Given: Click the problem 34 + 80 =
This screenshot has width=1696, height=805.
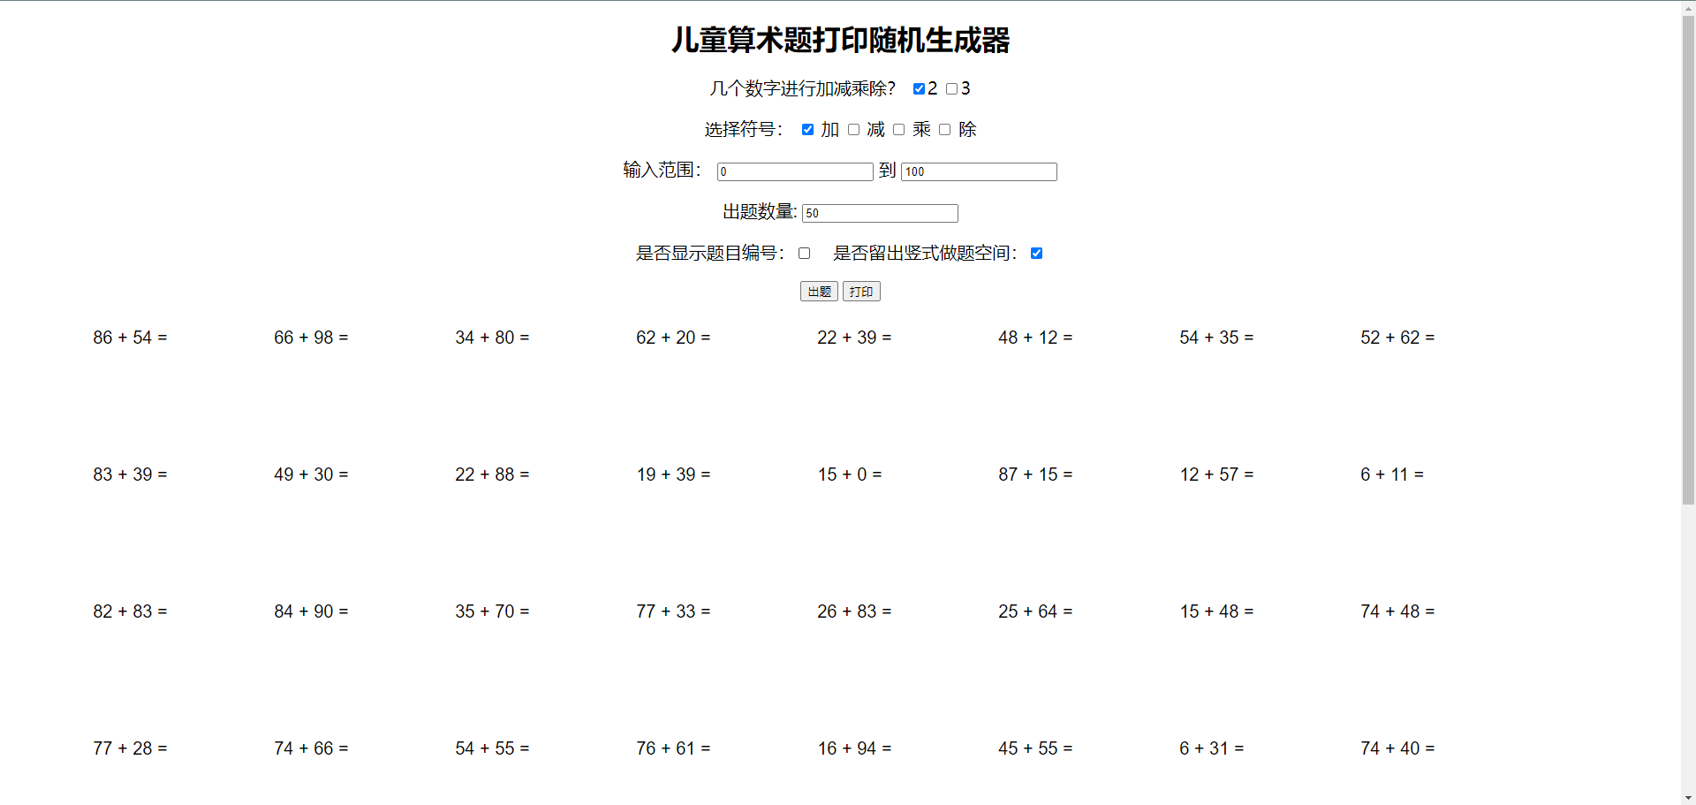Looking at the screenshot, I should 492,338.
